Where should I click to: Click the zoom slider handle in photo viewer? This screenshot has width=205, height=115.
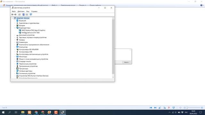click(x=187, y=108)
